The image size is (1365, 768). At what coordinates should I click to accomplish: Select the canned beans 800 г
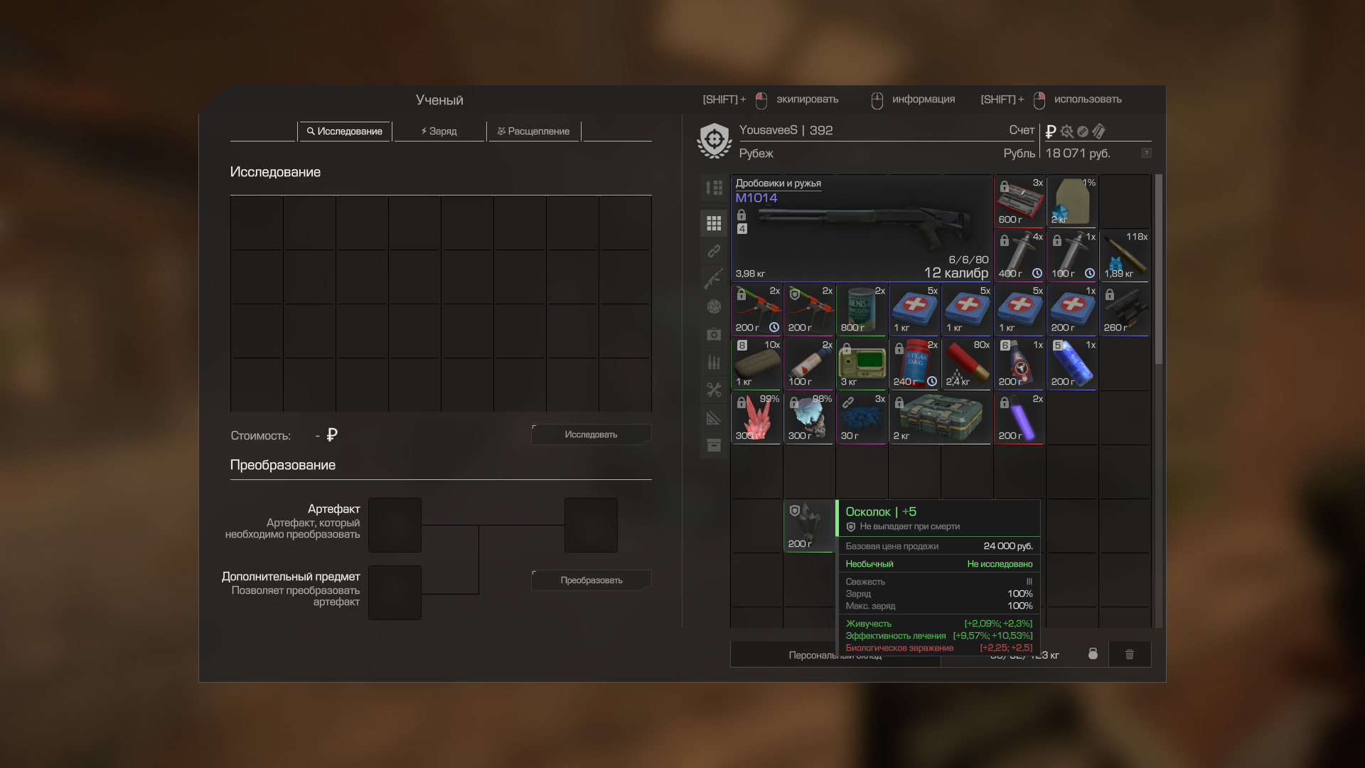click(862, 309)
